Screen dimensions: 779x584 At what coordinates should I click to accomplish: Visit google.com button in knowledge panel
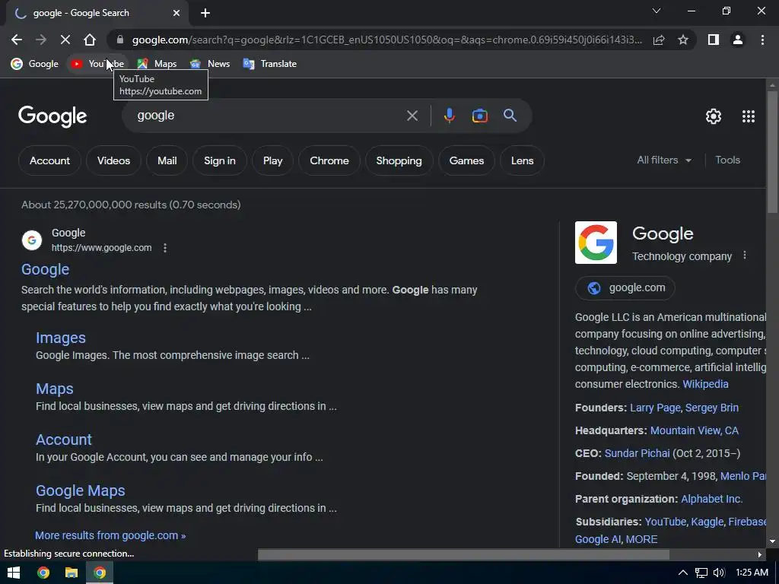point(625,287)
